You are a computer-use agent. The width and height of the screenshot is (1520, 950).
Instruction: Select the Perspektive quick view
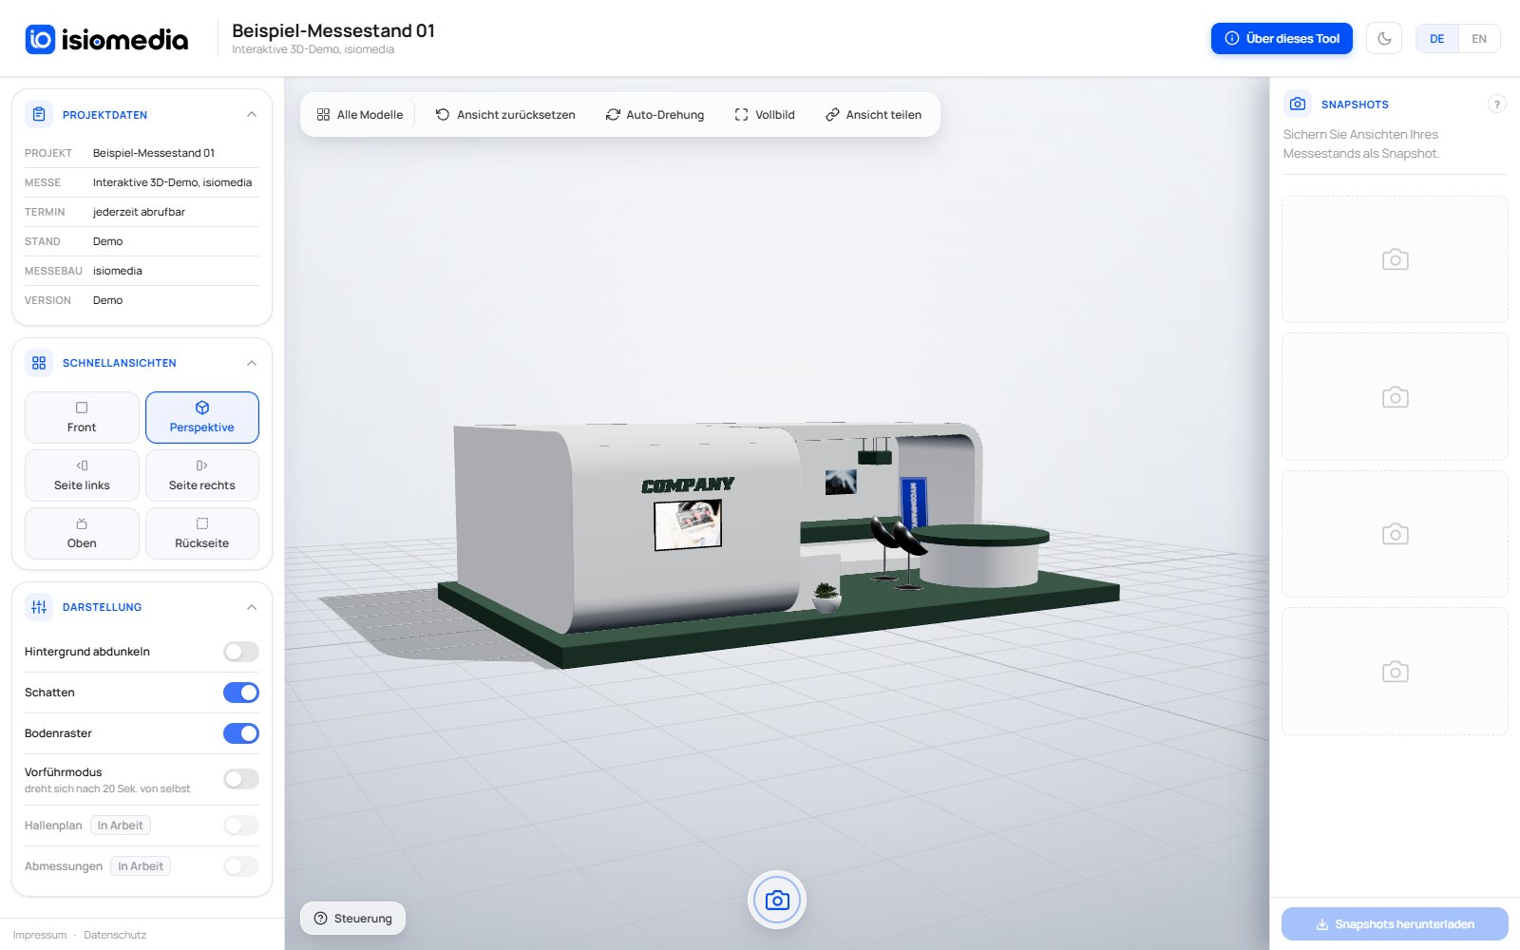(x=202, y=417)
